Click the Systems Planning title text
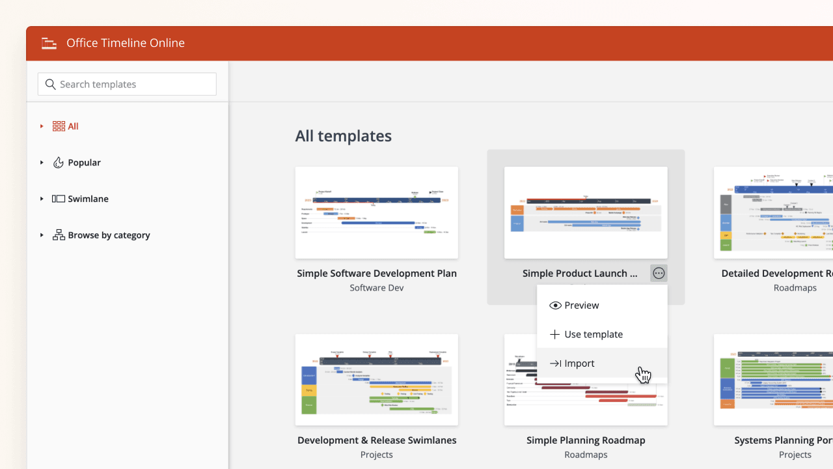Screen dimensions: 833x469 [784, 440]
